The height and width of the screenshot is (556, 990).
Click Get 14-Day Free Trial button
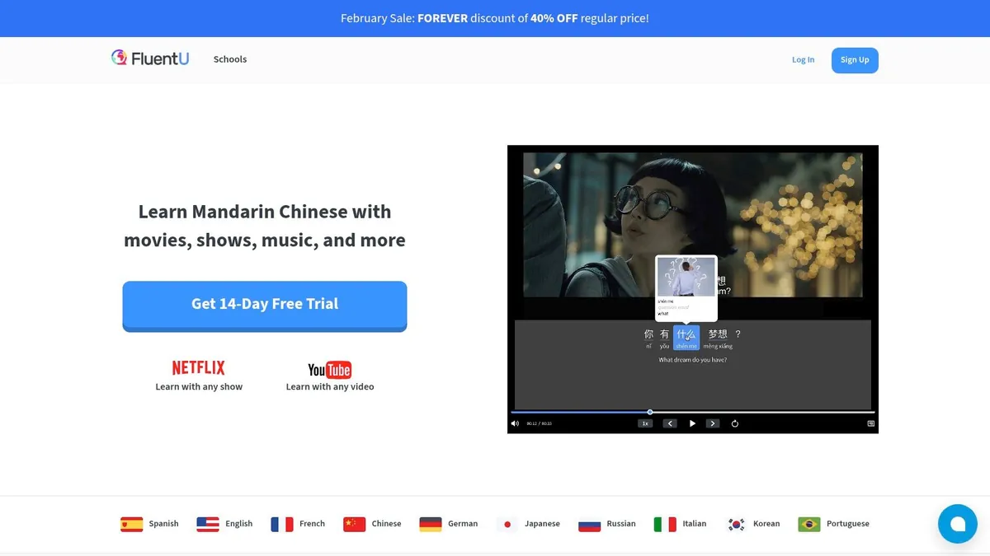pyautogui.click(x=265, y=305)
